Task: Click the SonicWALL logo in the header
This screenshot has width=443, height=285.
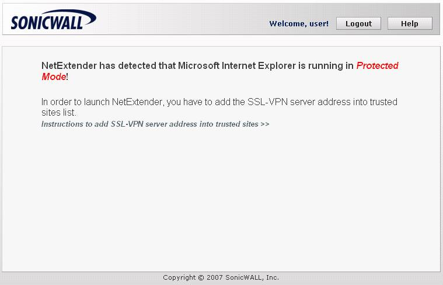Action: [54, 19]
